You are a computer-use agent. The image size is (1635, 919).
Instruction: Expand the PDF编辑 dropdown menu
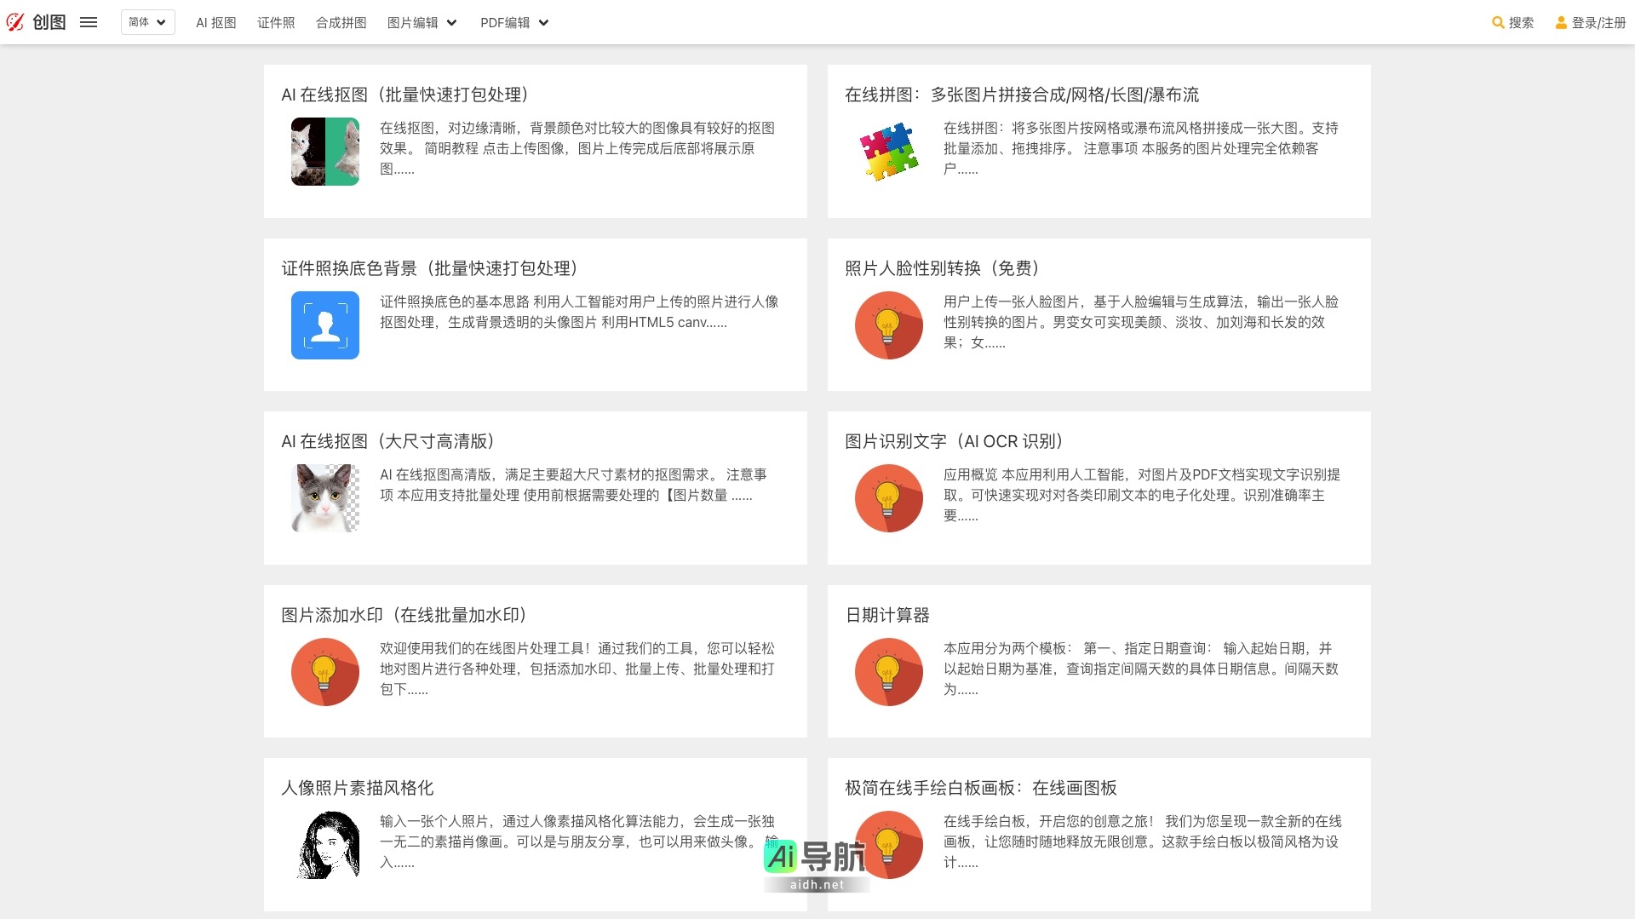pos(514,23)
